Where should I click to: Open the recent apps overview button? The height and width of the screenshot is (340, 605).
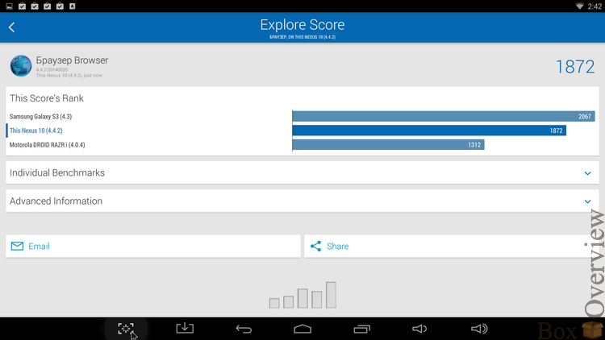coord(362,329)
